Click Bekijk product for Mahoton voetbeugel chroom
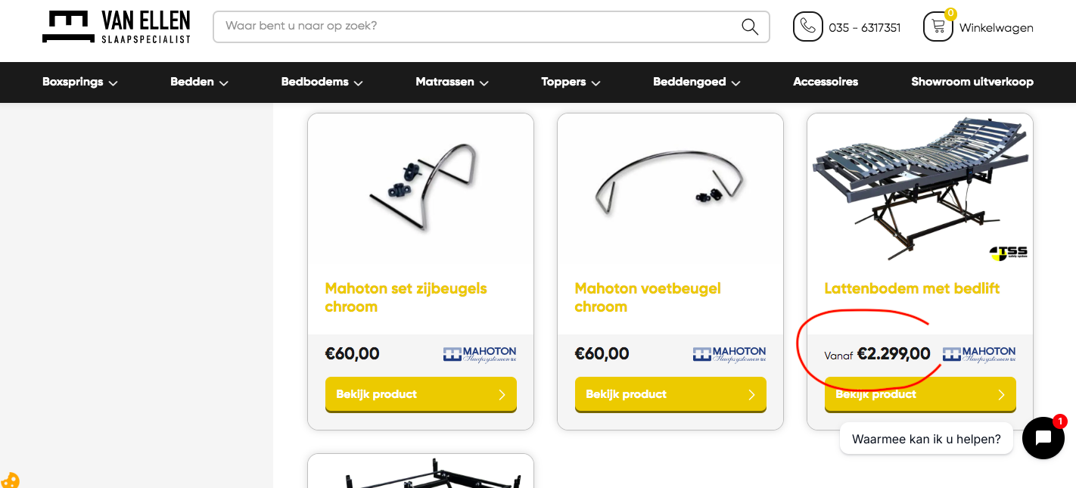The height and width of the screenshot is (488, 1076). 670,394
